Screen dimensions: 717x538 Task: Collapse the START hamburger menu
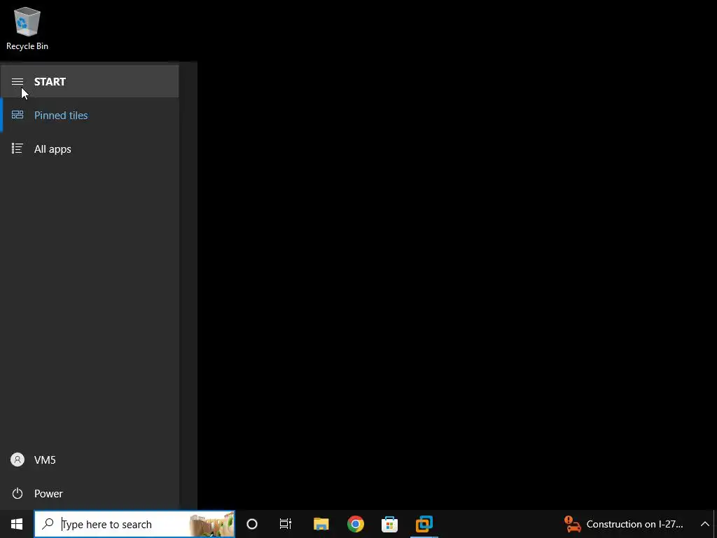18,81
